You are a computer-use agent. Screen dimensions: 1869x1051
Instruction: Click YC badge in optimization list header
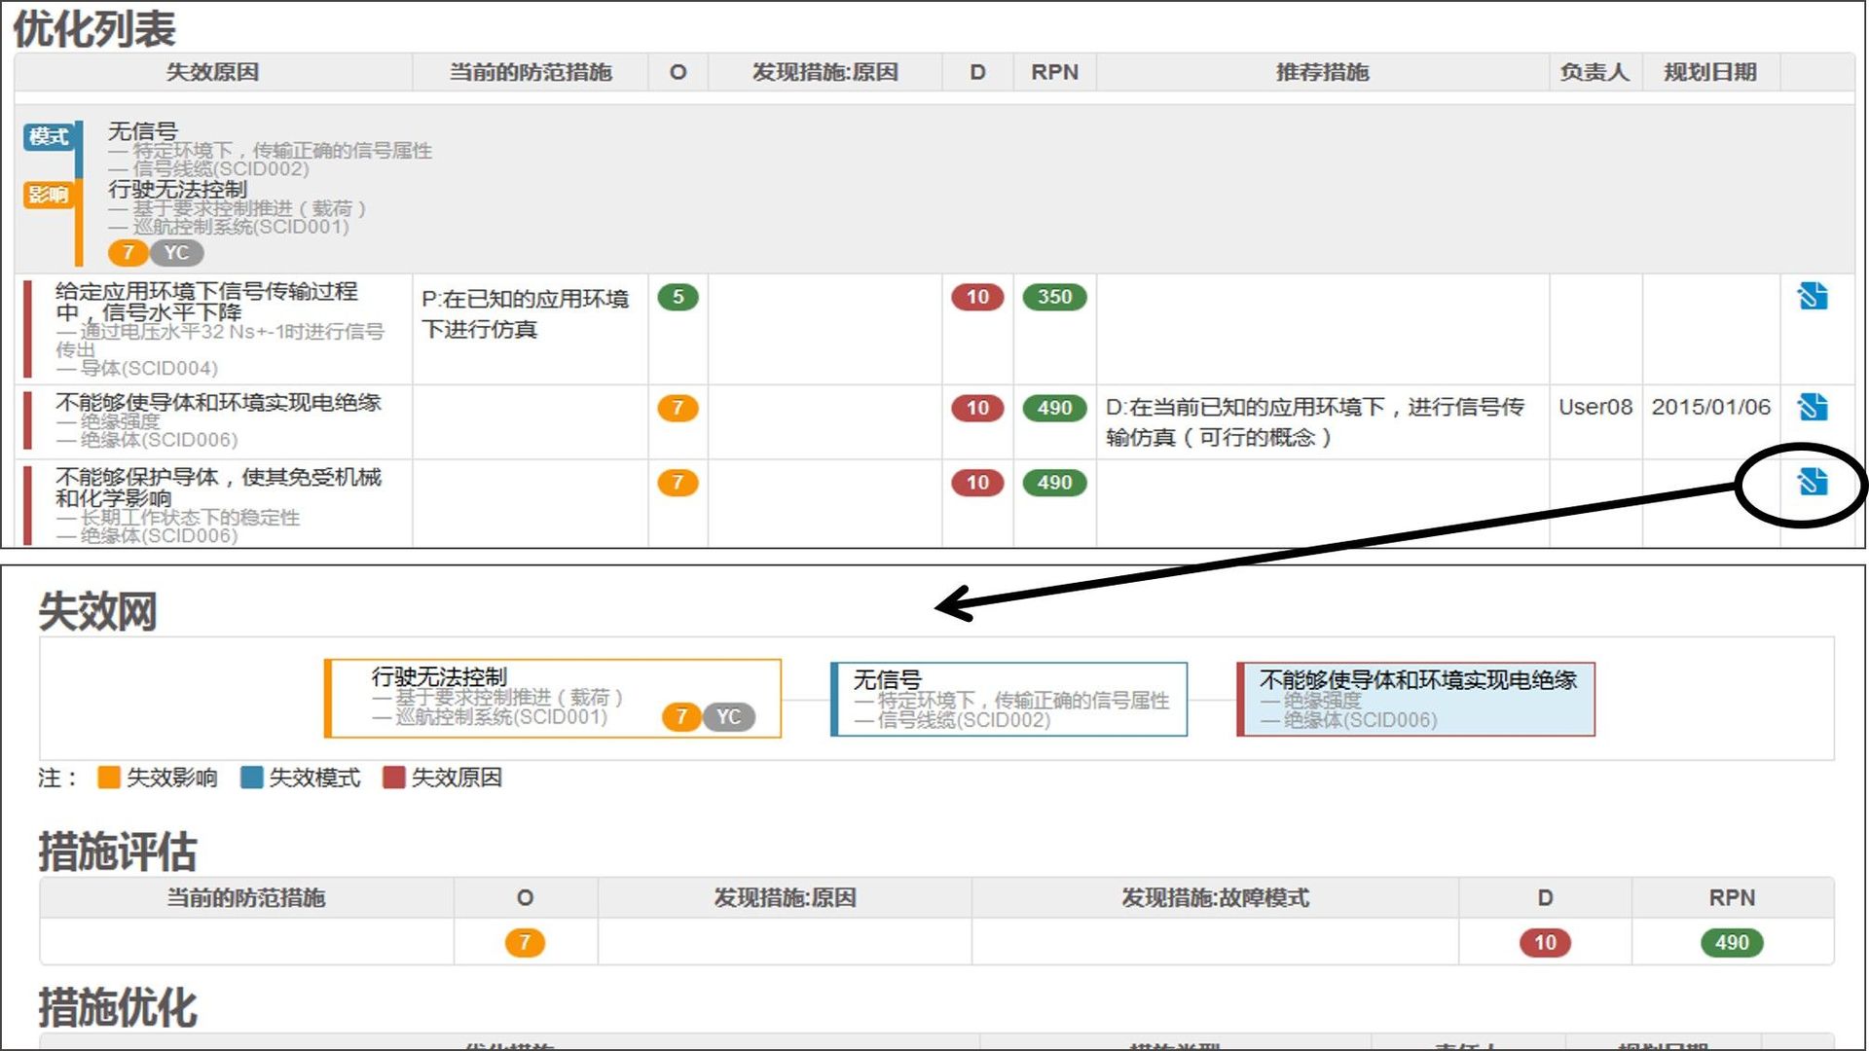176,253
